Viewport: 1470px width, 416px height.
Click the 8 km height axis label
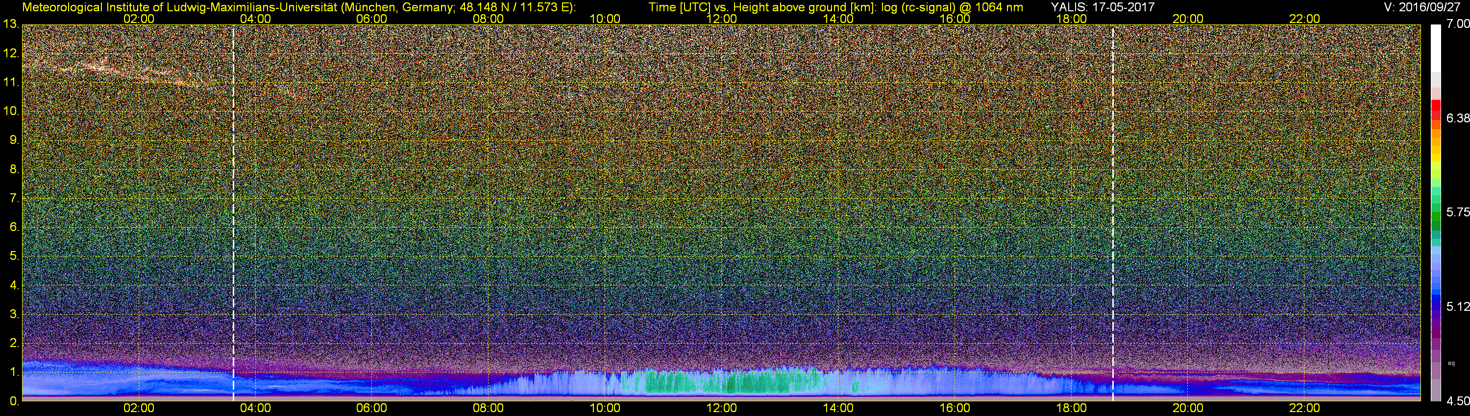(14, 169)
